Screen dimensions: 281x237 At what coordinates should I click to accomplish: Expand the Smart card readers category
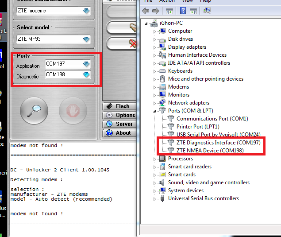pyautogui.click(x=154, y=167)
